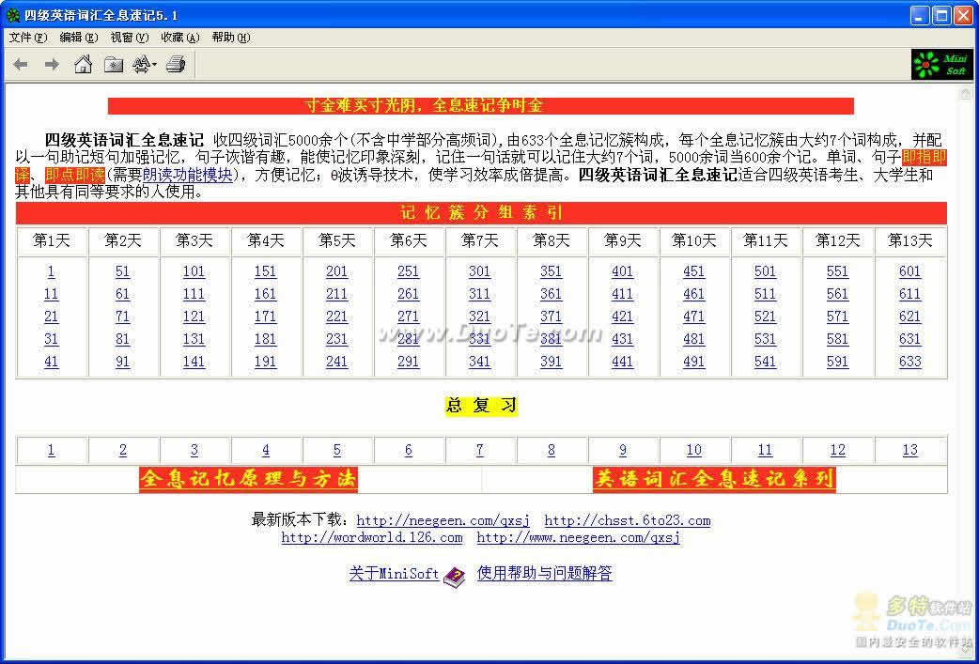Screen dimensions: 979x664
Task: Click the 即点即读 highlighted text
Action: click(75, 175)
